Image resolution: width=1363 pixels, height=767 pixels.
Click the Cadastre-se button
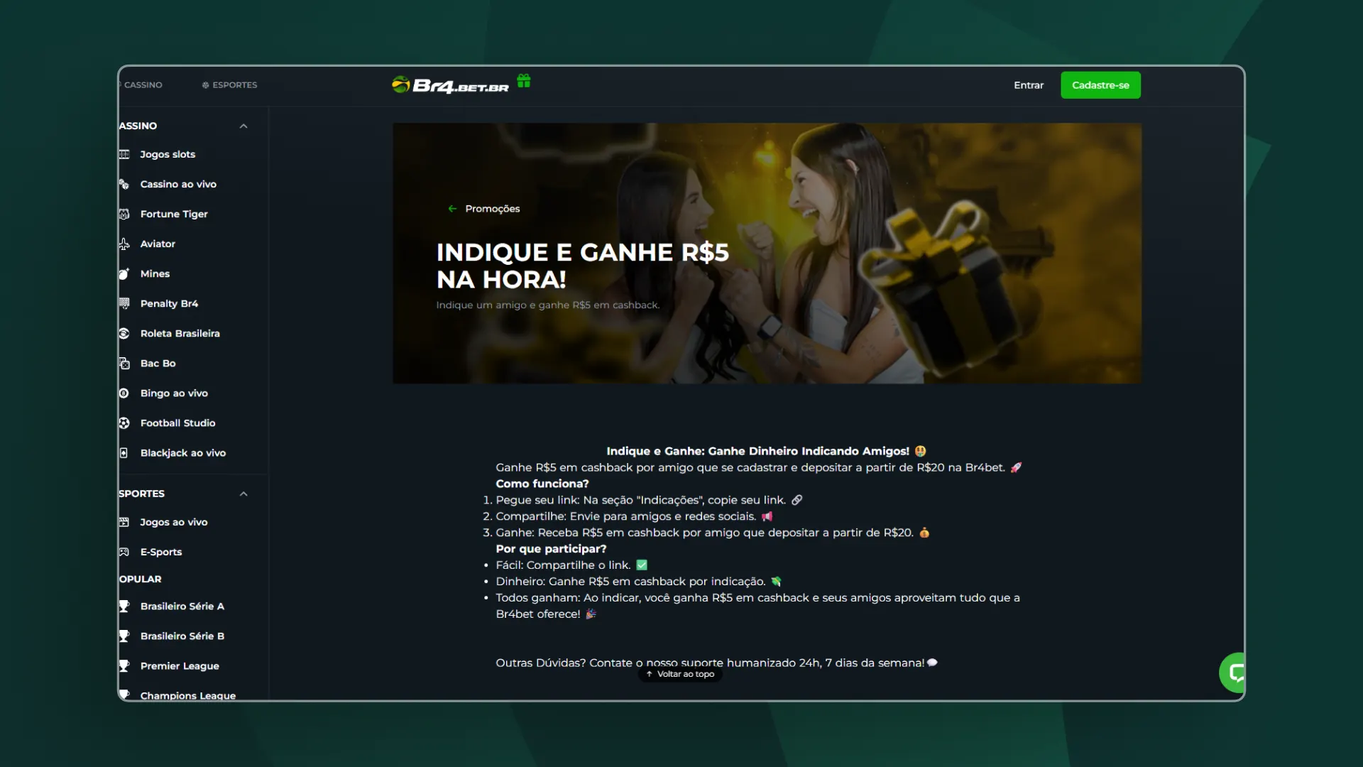(1100, 85)
